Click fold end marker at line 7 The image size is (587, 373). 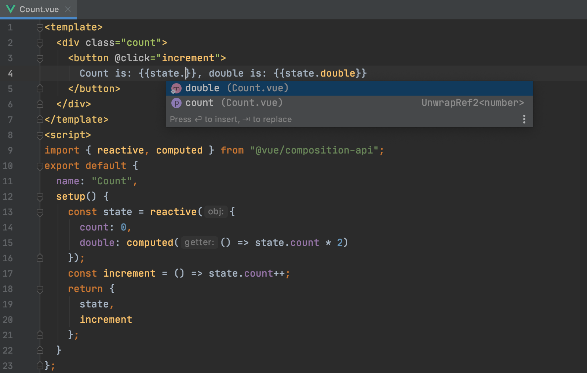point(40,120)
